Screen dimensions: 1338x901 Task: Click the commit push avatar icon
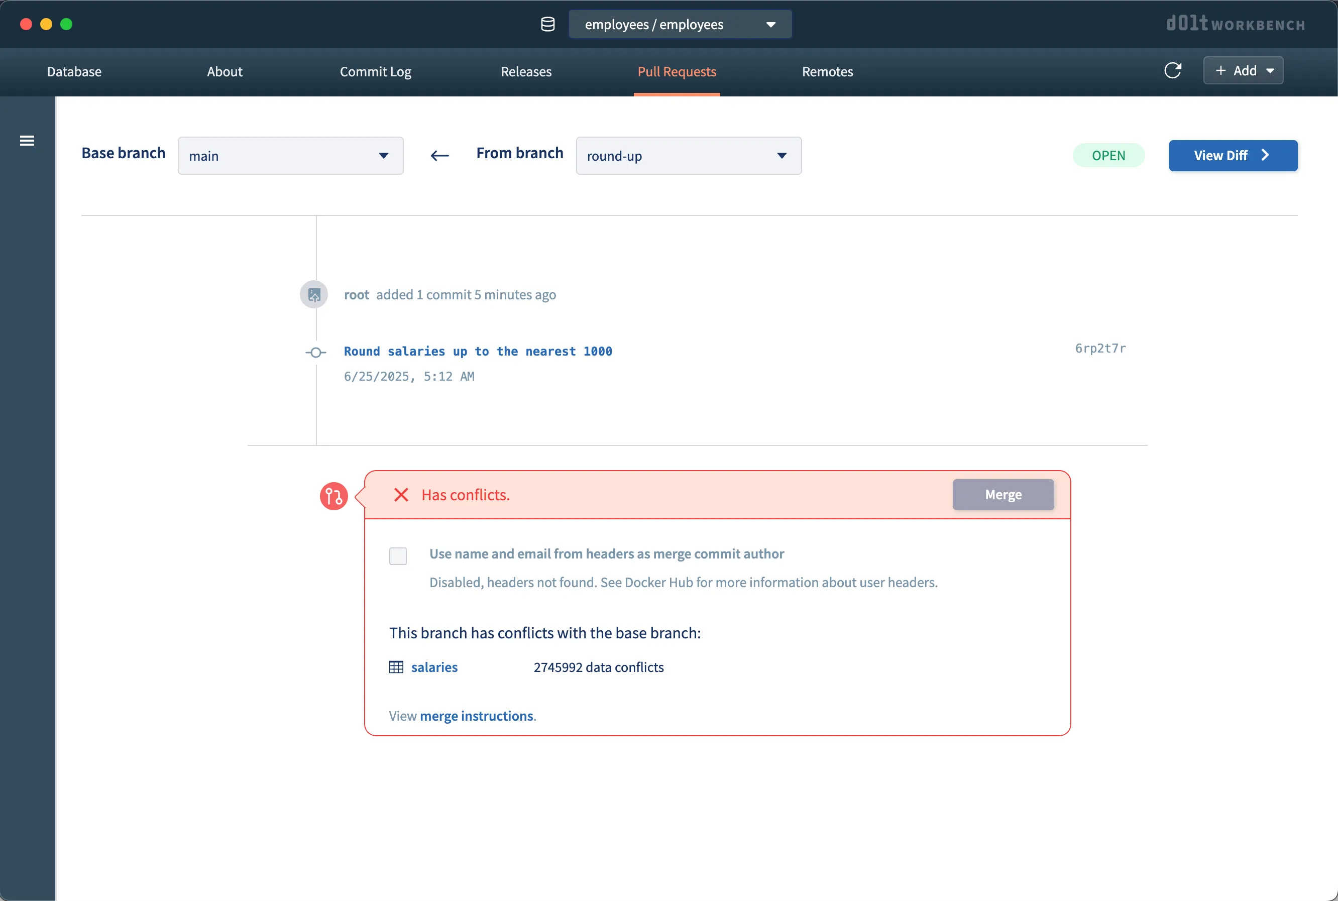click(314, 294)
